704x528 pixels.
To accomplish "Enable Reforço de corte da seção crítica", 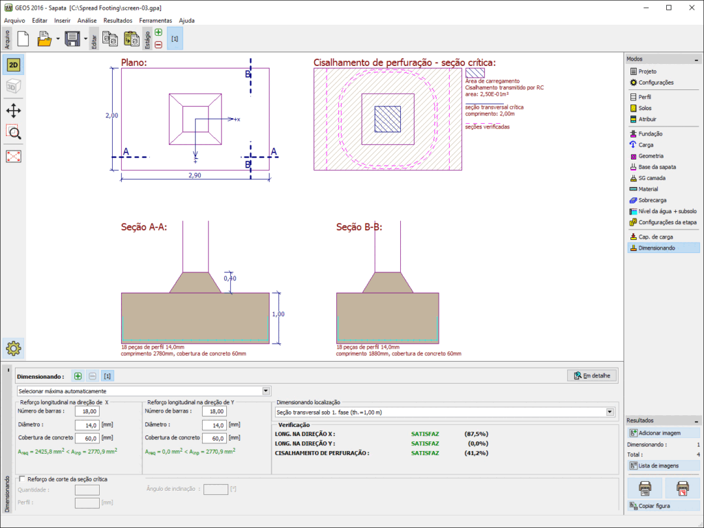I will tap(23, 479).
